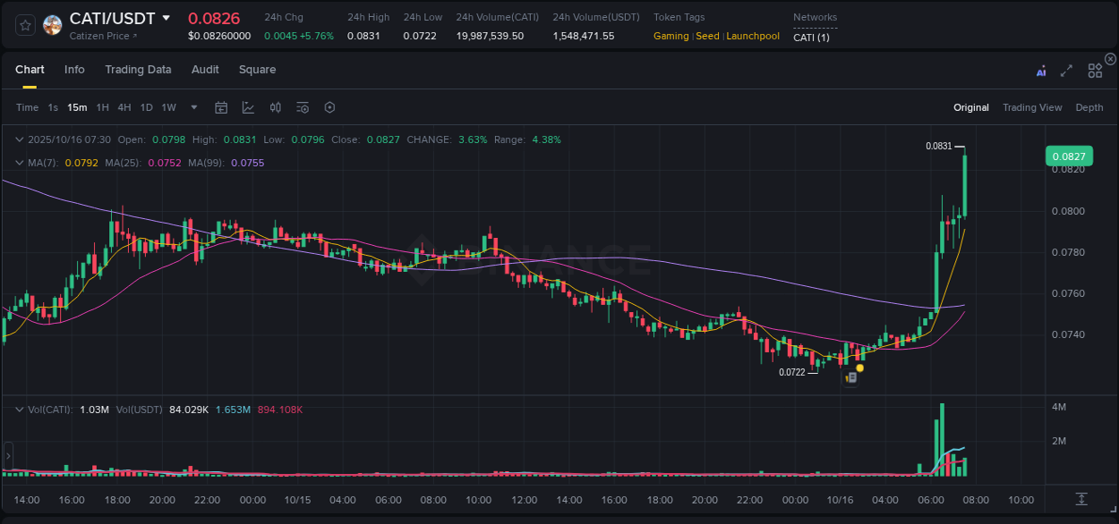1119x524 pixels.
Task: Click the Catizen token logo
Action: [52, 24]
